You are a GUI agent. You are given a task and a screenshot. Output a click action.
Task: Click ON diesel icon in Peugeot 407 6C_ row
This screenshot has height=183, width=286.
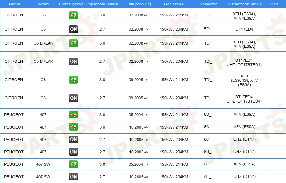73,140
